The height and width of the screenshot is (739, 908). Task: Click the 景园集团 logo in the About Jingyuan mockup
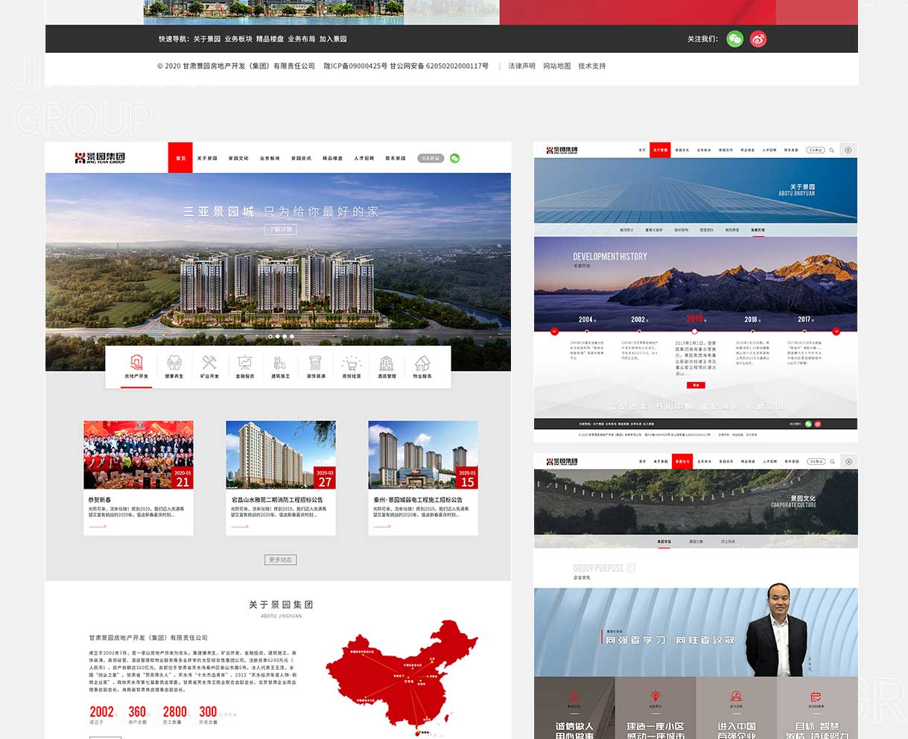(562, 150)
